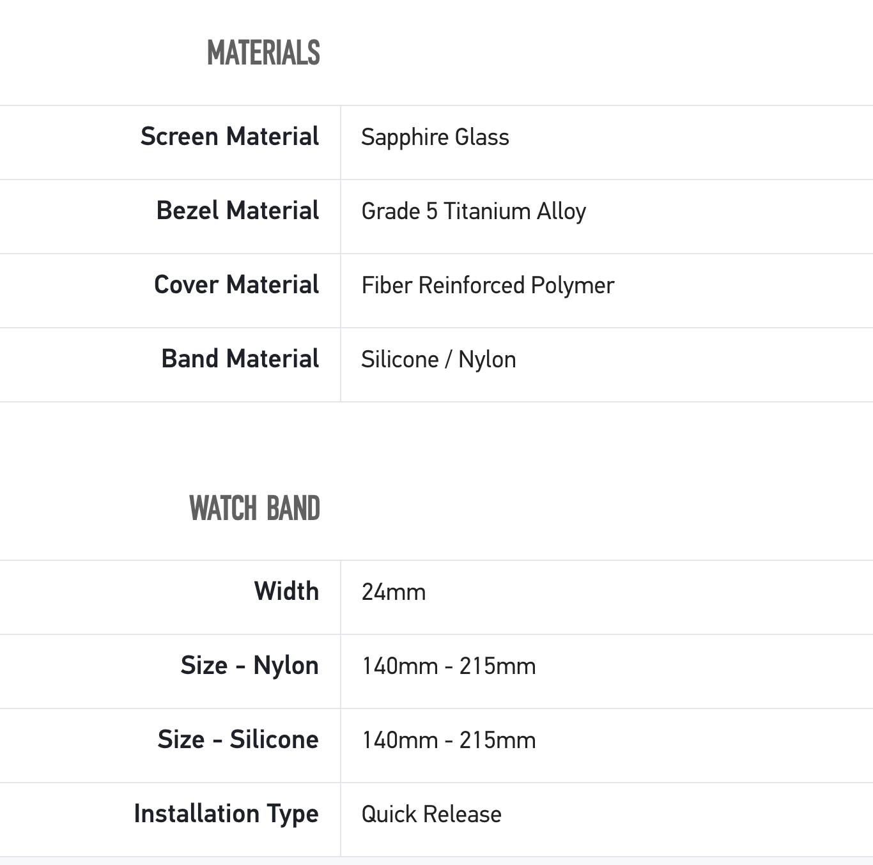Screen dimensions: 873x865
Task: Click the Fiber Reinforced Polymer value
Action: (x=488, y=286)
